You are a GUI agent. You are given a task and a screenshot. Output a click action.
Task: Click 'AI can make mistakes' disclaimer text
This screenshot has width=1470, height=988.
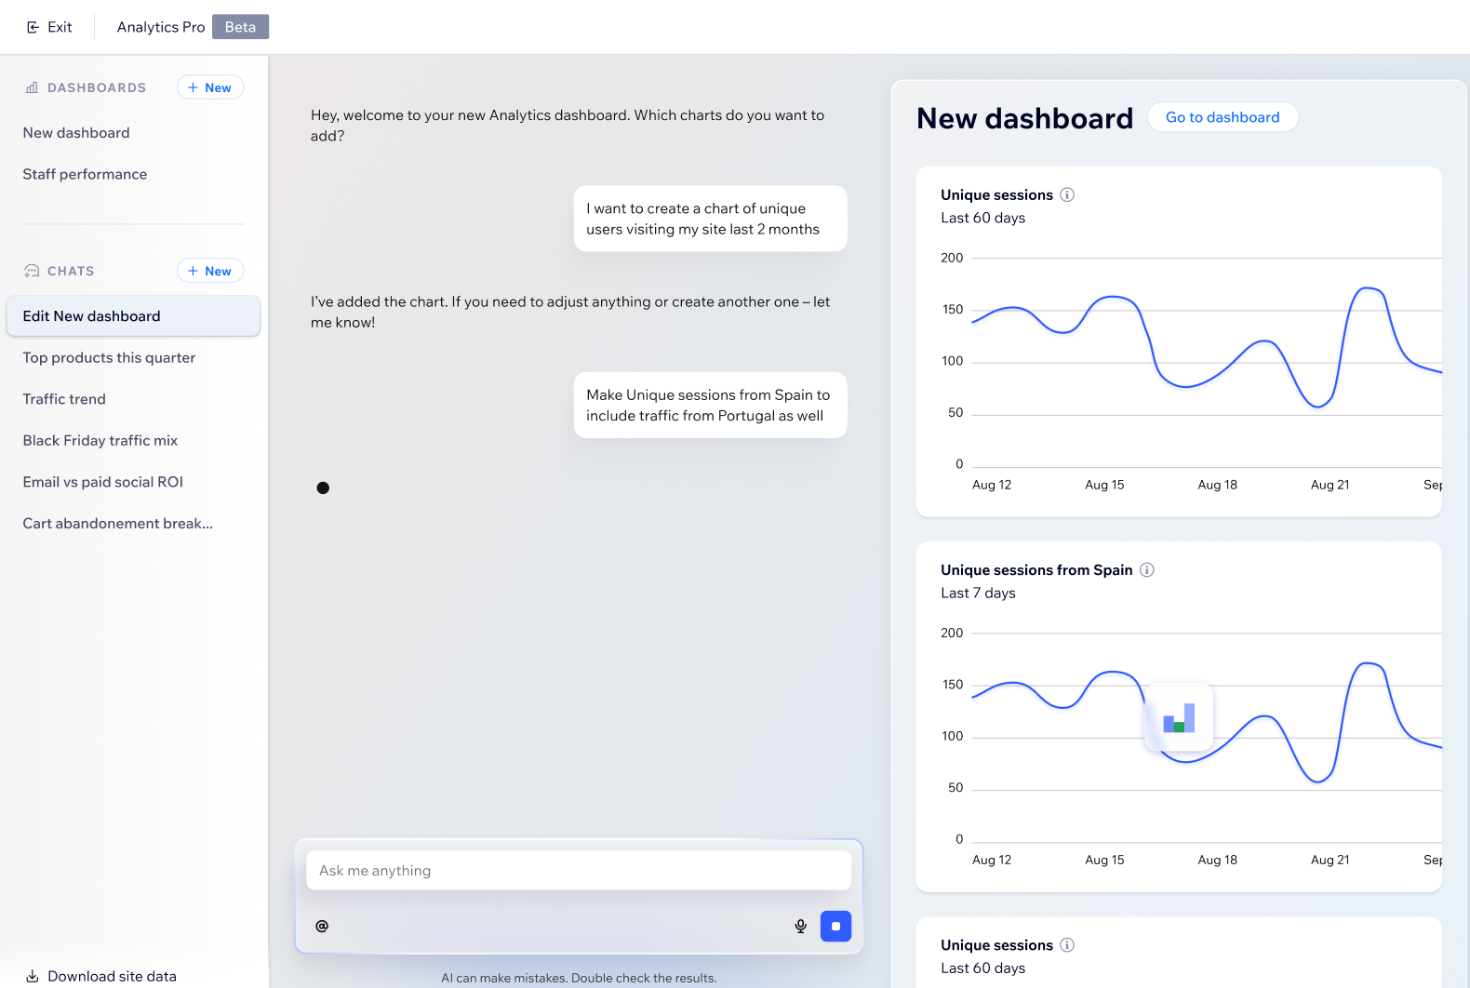coord(579,978)
